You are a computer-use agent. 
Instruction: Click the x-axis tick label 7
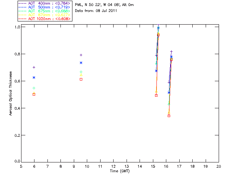pyautogui.click(x=47, y=166)
